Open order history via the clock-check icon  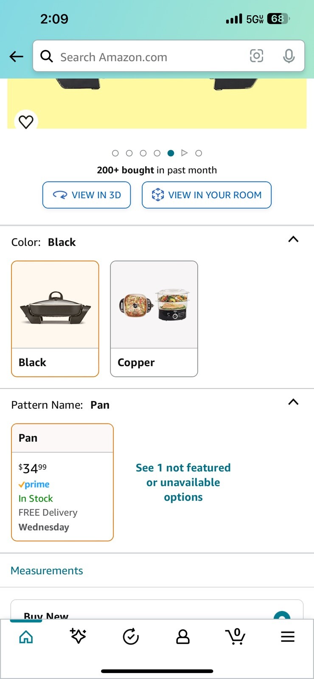(131, 637)
